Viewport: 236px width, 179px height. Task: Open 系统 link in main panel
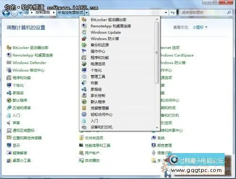(x=161, y=138)
